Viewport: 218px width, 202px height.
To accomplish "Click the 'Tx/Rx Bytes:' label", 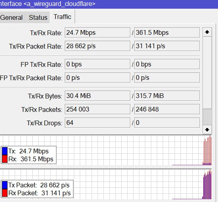I will click(x=45, y=96).
